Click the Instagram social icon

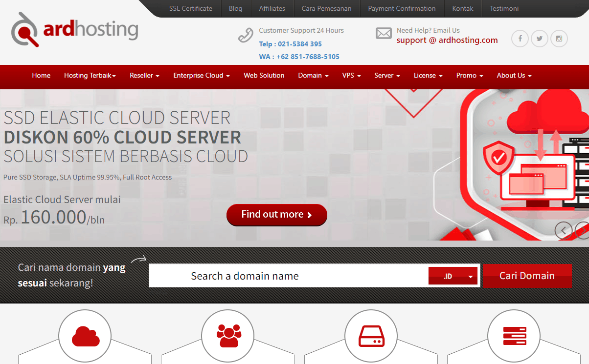tap(559, 39)
